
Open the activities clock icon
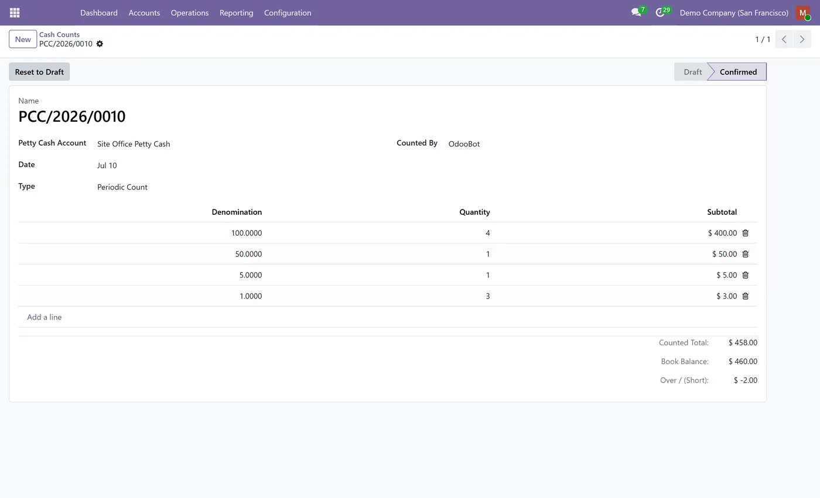point(660,12)
